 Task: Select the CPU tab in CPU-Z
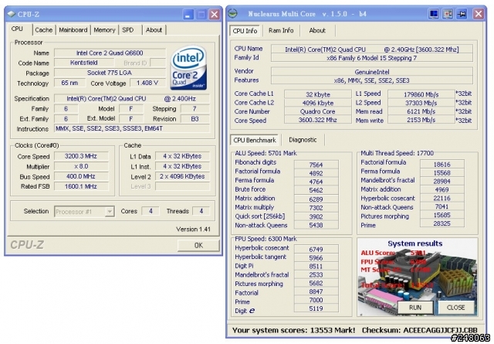[17, 29]
